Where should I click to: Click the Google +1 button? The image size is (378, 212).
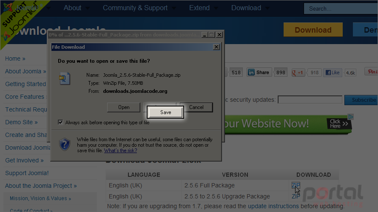click(298, 73)
